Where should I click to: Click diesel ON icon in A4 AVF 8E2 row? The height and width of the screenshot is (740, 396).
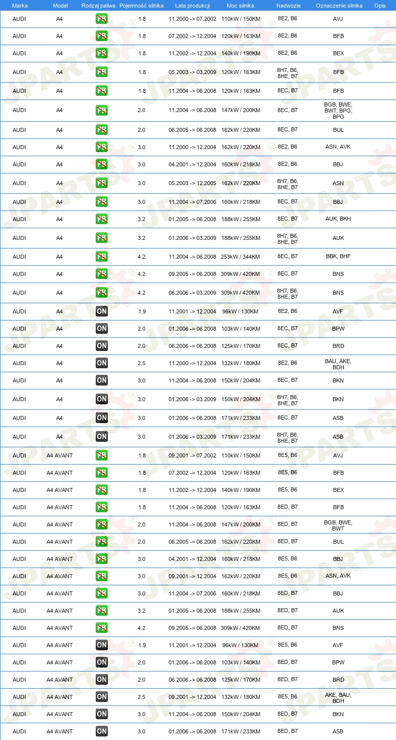point(102,311)
